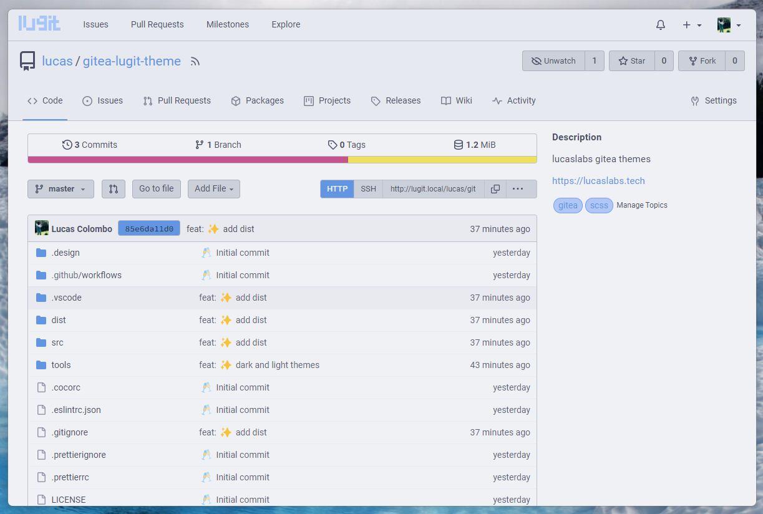Click the lugit logo in the navbar
The height and width of the screenshot is (514, 763).
click(x=39, y=23)
